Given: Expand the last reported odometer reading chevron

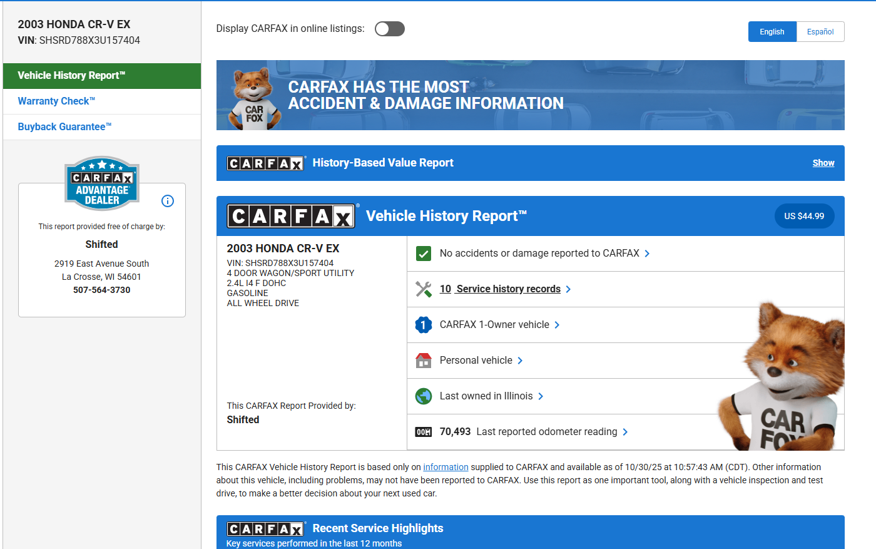Looking at the screenshot, I should [x=625, y=432].
